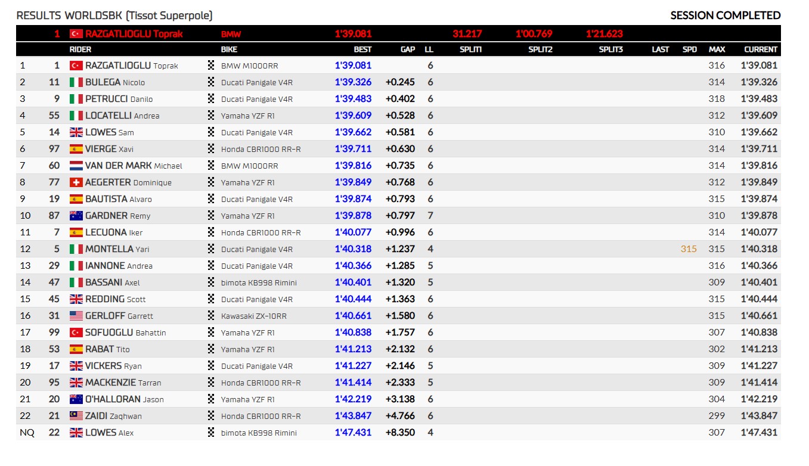Click current time 1'43.847 in ZAIDI row

(760, 416)
